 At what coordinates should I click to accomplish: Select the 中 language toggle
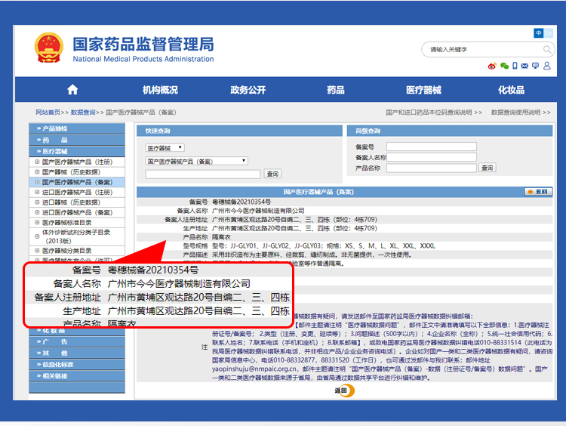pos(539,33)
